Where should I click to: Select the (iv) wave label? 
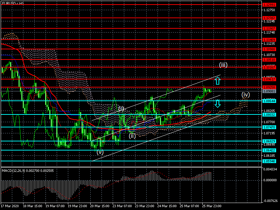pos(245,94)
